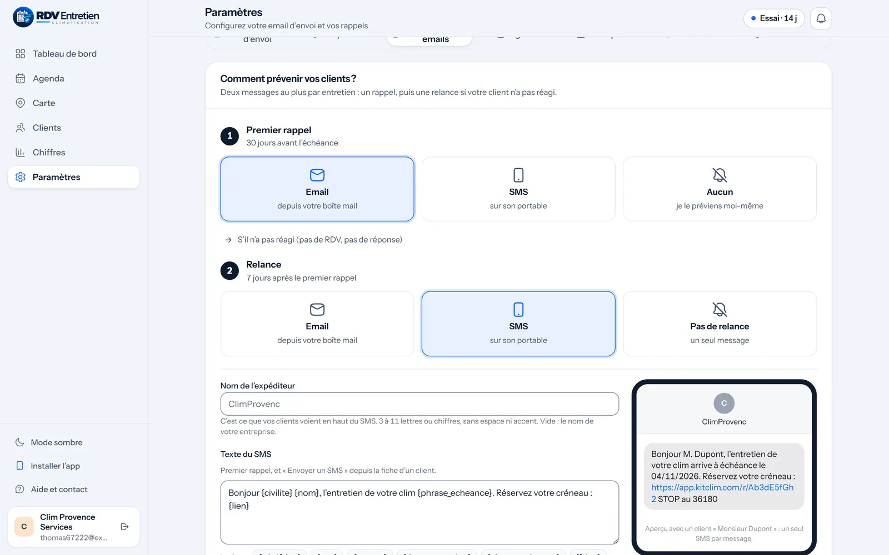The image size is (889, 555).
Task: Click the "30 jours avant l'échéance" text
Action: point(292,143)
